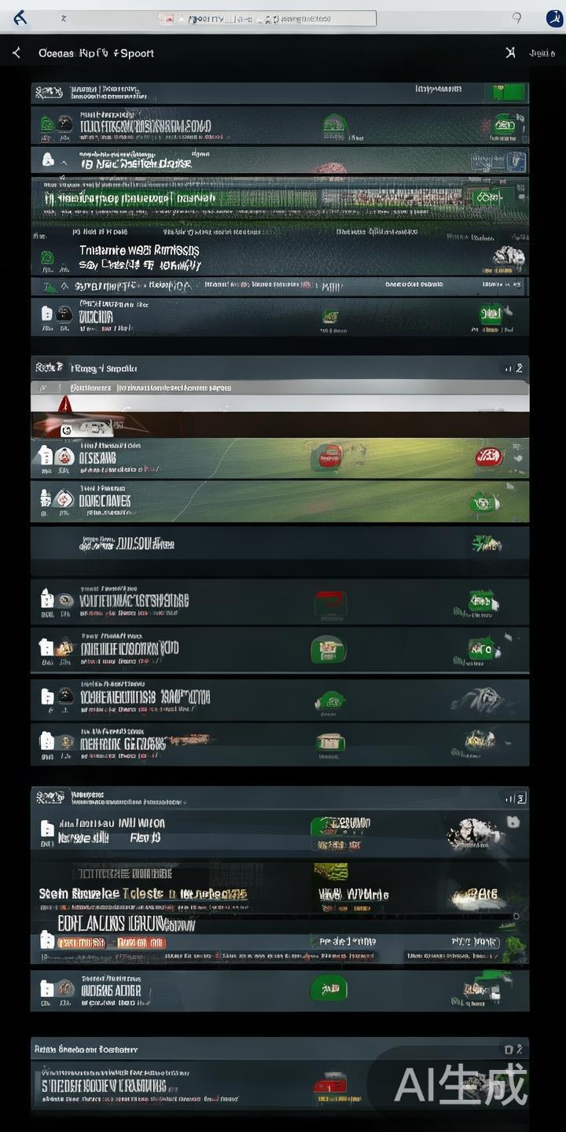Click the white animal logo on the Tralamre row
The width and height of the screenshot is (566, 1132).
tap(509, 256)
